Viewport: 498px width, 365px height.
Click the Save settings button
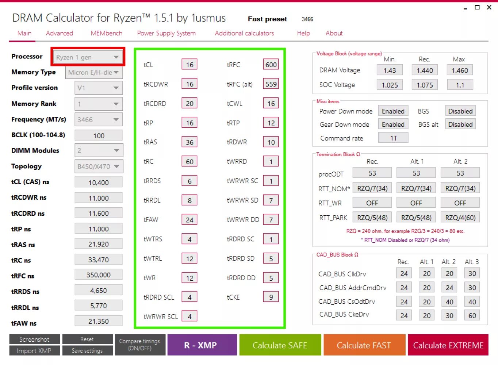(x=87, y=351)
